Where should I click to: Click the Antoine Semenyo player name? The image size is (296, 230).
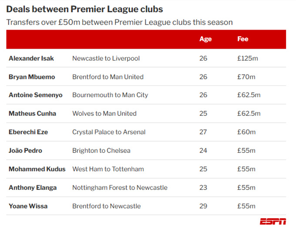(36, 95)
